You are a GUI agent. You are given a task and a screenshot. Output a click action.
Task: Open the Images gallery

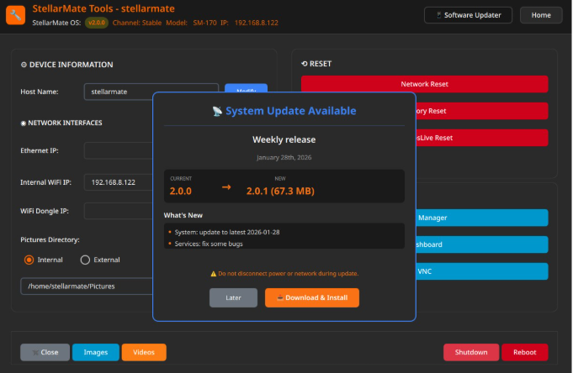click(x=95, y=352)
